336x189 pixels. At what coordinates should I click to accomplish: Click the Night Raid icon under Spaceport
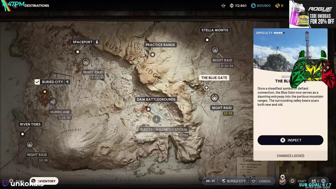click(x=86, y=62)
